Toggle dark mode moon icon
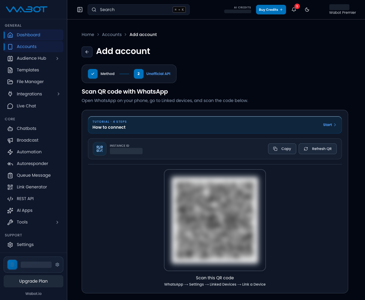The height and width of the screenshot is (300, 365). click(307, 10)
